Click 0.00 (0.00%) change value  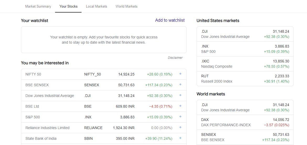tap(162, 128)
